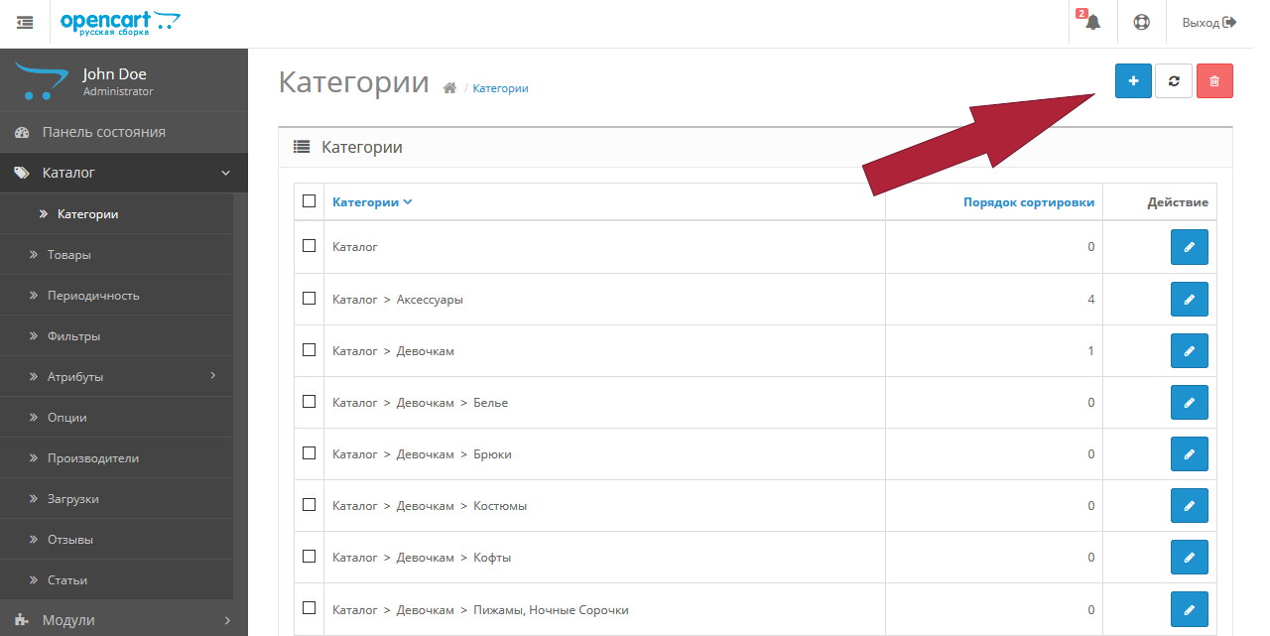Select the Девочкам > Костюмы row checkbox
This screenshot has height=636, width=1270.
pos(309,504)
